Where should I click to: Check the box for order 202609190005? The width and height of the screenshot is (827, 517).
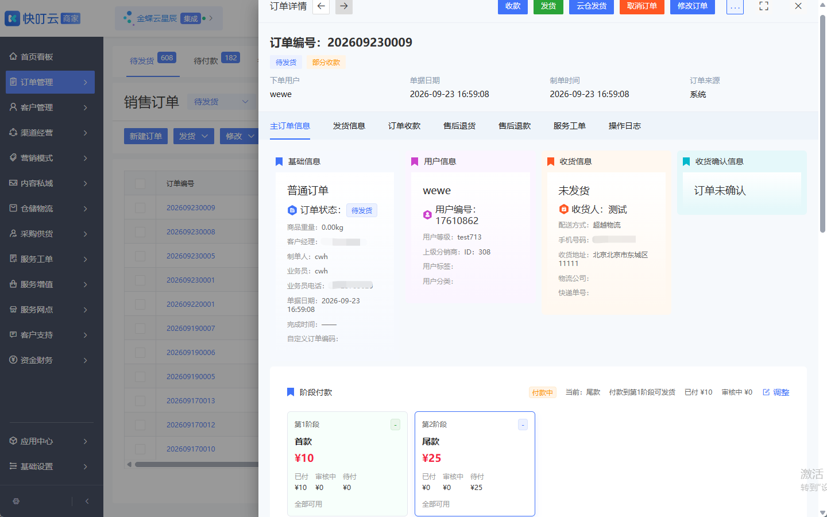(140, 377)
